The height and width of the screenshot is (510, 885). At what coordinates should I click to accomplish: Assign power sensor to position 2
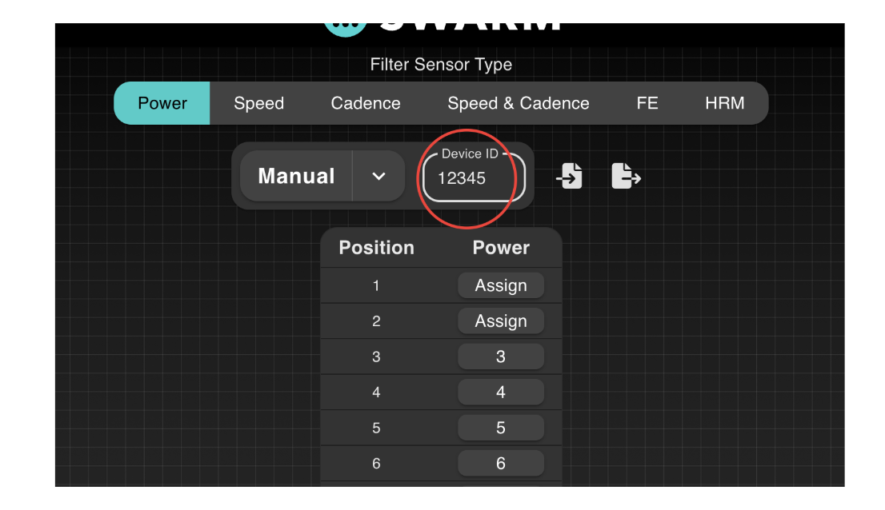pyautogui.click(x=501, y=321)
